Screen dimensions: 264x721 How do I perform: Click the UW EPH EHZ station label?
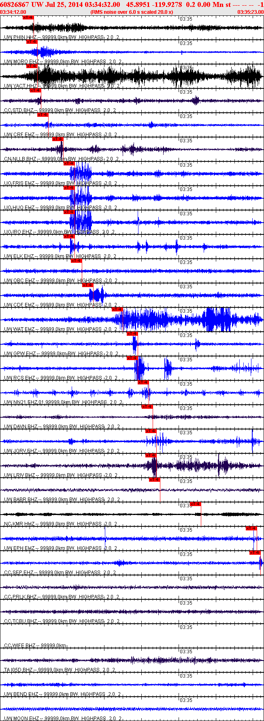[x=61, y=548]
